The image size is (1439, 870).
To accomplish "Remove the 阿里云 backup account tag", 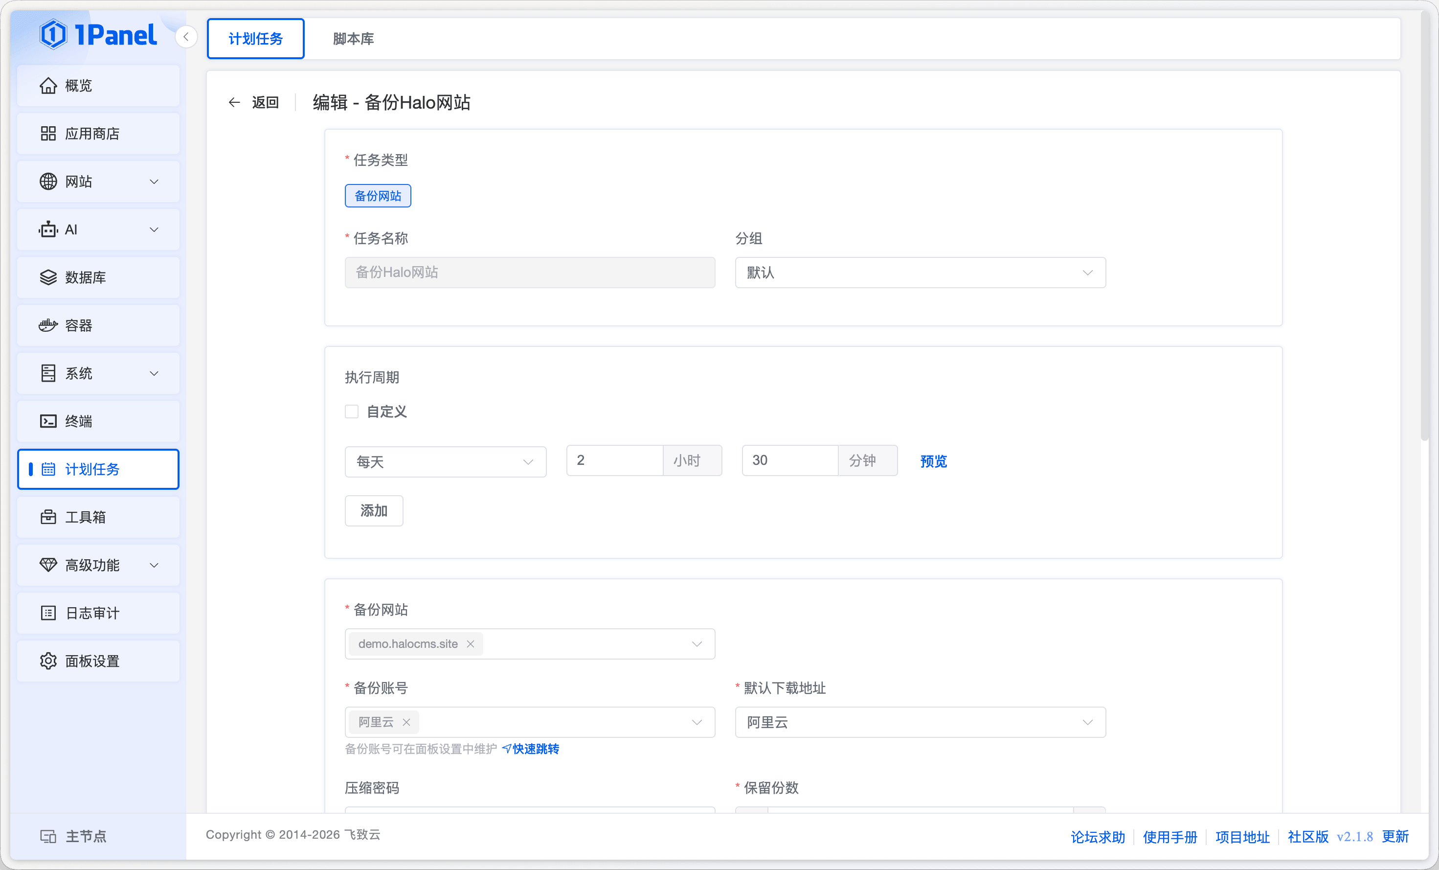I will [406, 722].
